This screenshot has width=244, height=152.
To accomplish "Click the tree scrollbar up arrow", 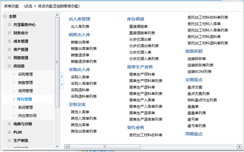I will 57,15.
